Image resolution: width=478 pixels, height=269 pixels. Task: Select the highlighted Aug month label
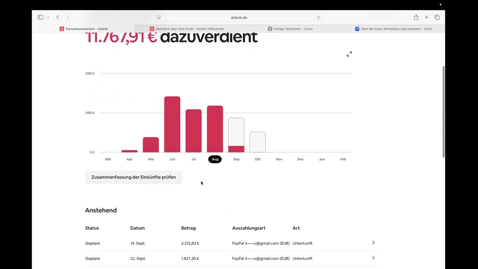(215, 159)
